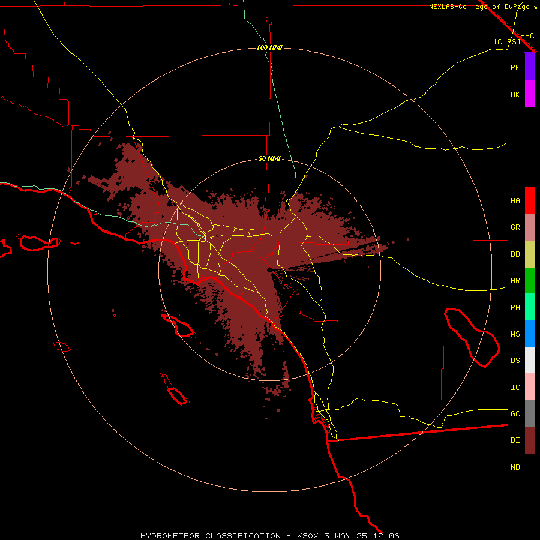Viewport: 540px width, 540px height.
Task: Click the UK legend label
Action: (515, 94)
